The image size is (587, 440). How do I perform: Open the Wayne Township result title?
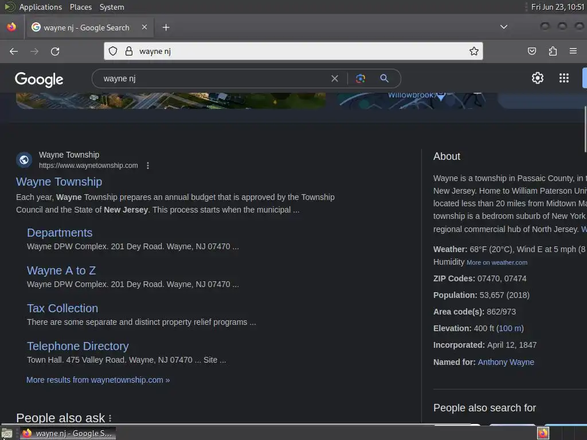59,182
